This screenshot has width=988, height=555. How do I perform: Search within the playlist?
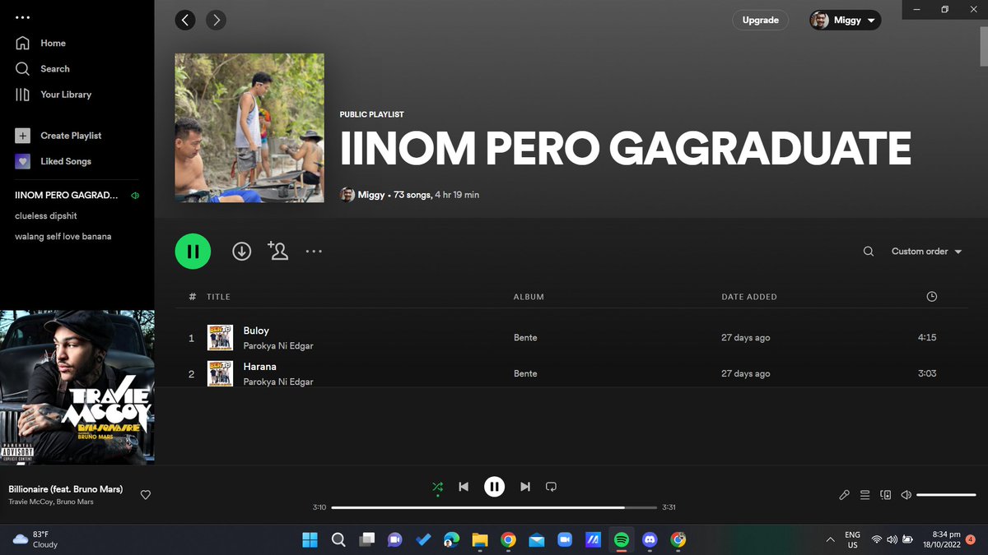coord(869,252)
